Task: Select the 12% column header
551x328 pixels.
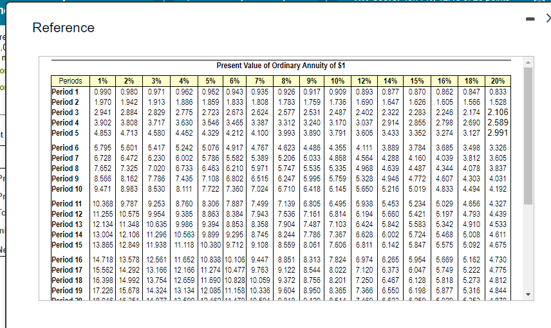Action: pyautogui.click(x=364, y=81)
